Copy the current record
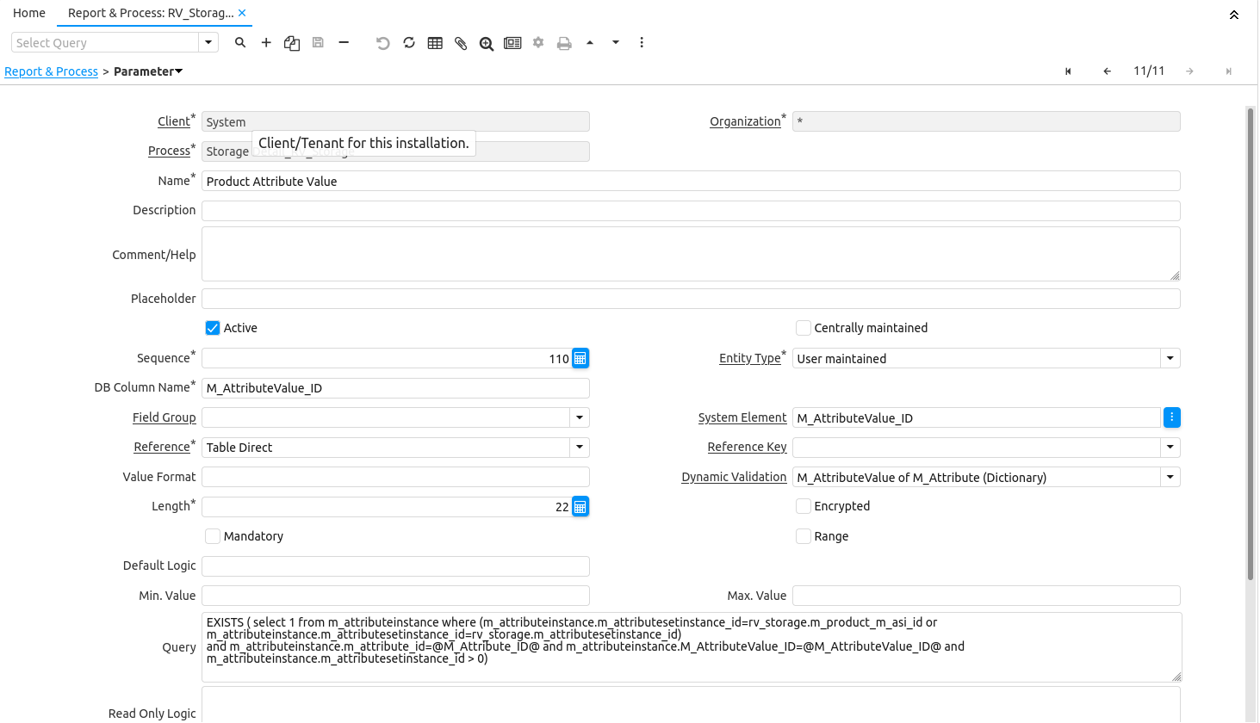1260x723 pixels. click(x=292, y=42)
